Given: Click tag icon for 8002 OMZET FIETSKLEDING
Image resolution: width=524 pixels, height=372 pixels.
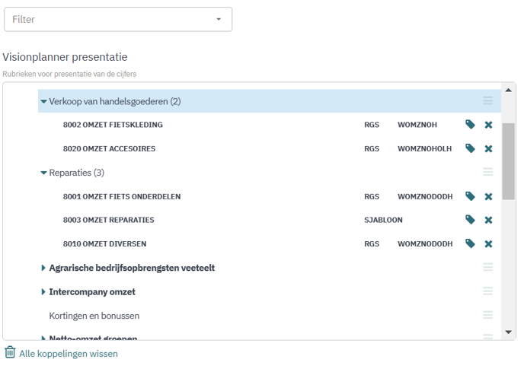Looking at the screenshot, I should click(470, 125).
